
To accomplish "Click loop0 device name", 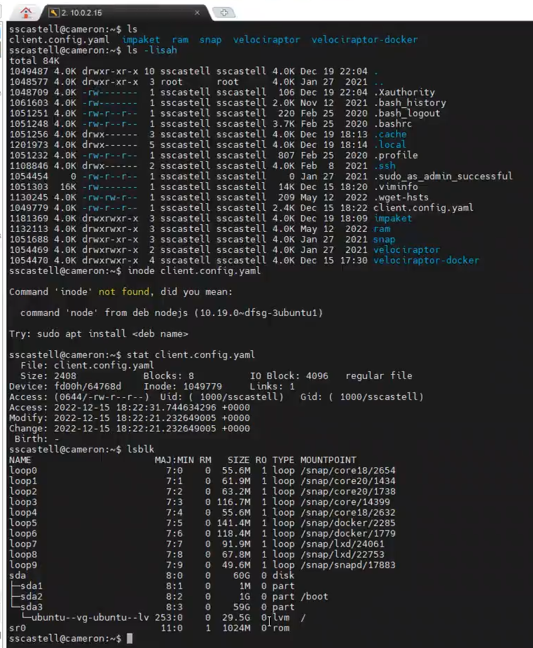I will pyautogui.click(x=23, y=471).
